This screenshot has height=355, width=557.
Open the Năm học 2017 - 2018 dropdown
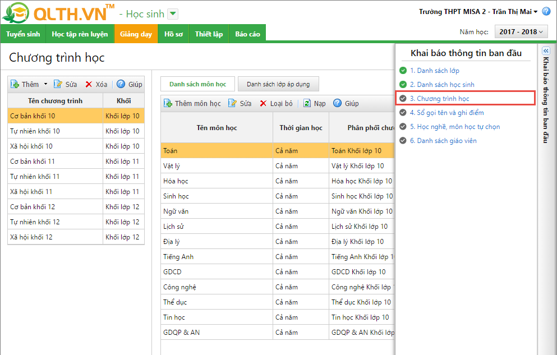(x=521, y=33)
